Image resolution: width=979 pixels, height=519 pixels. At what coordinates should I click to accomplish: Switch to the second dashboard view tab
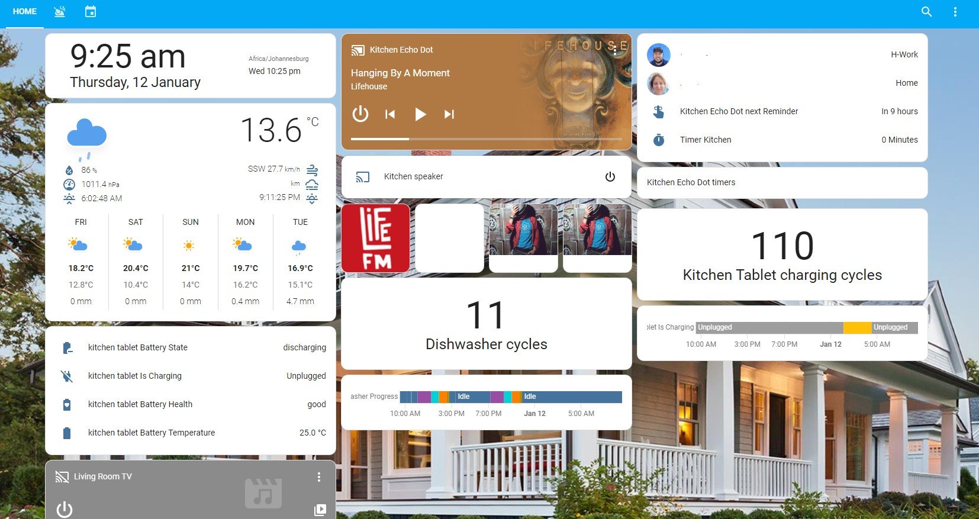tap(60, 12)
